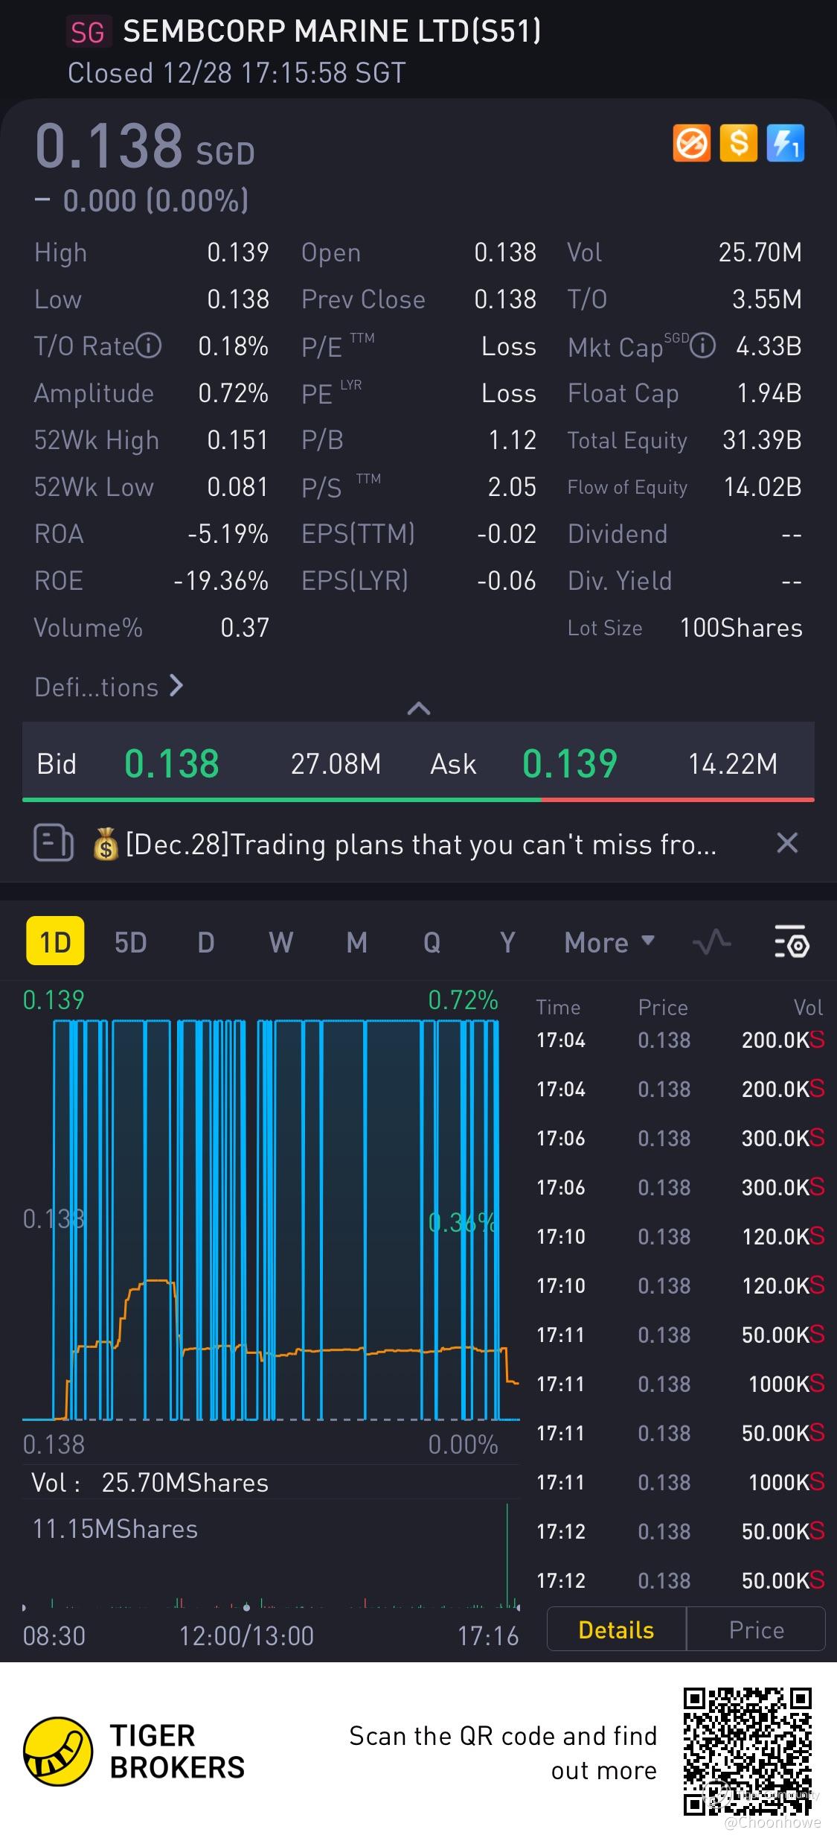
Task: Tap the blue lightning bolt badge
Action: tap(785, 143)
